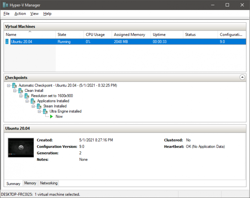Sort virtual machines by Name column
The width and height of the screenshot is (250, 198).
point(30,35)
